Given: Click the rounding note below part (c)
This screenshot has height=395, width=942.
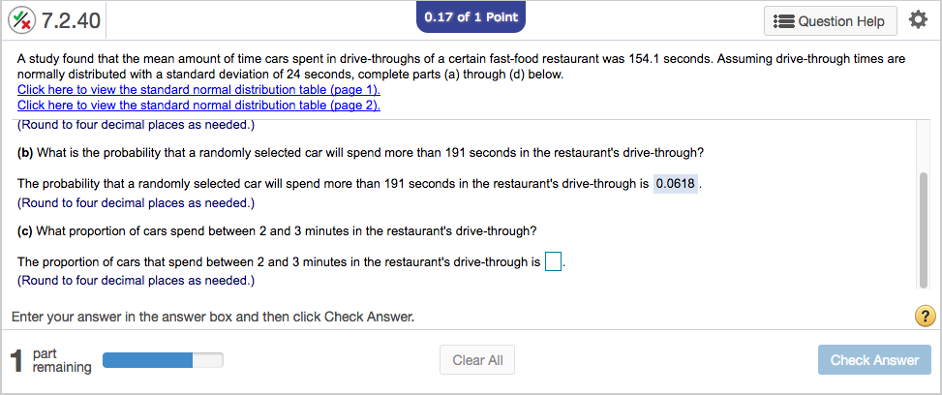Looking at the screenshot, I should (136, 281).
